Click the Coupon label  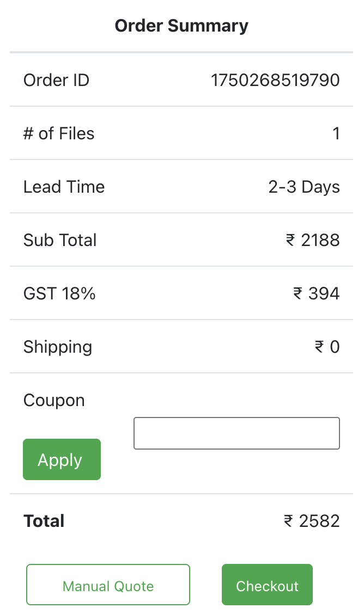(x=54, y=401)
